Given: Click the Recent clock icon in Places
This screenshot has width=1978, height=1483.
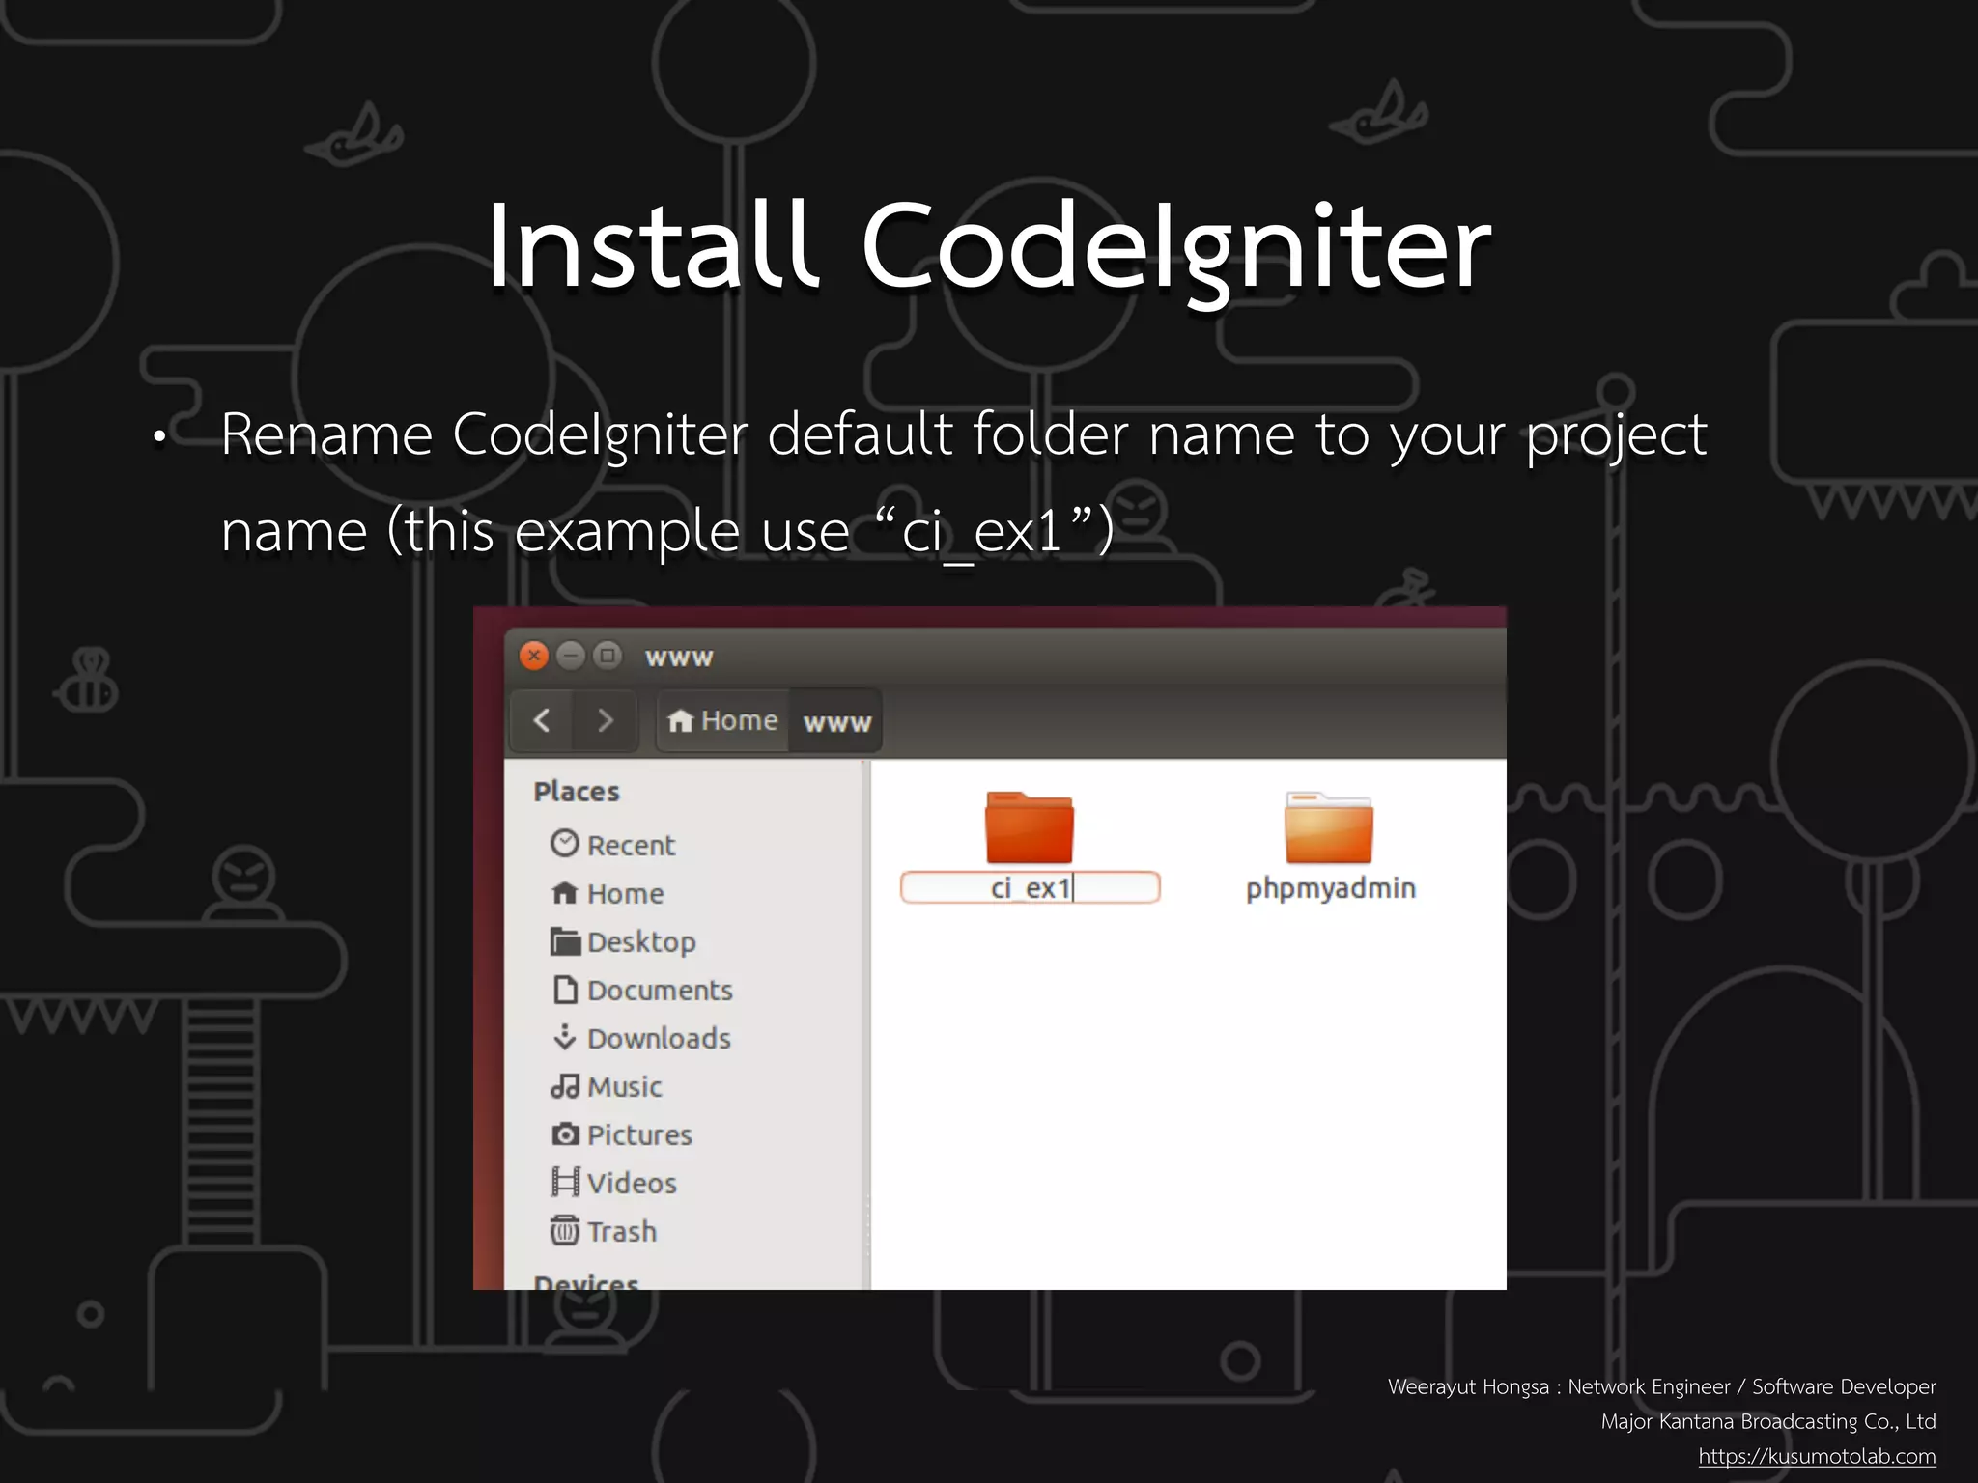Looking at the screenshot, I should pos(565,844).
